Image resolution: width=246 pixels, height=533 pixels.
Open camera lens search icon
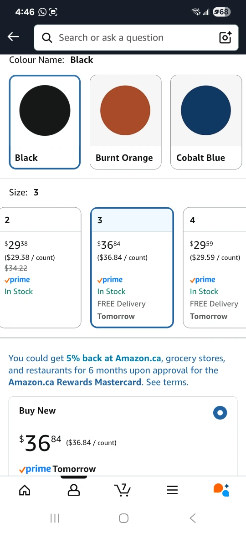[x=225, y=37]
